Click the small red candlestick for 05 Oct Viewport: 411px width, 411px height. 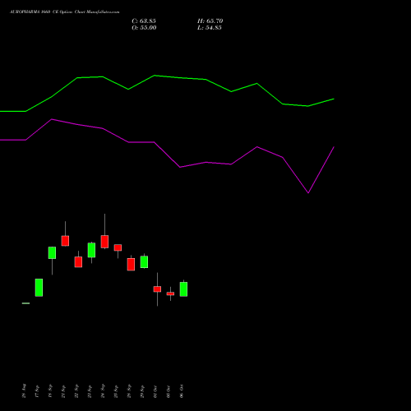tap(170, 293)
